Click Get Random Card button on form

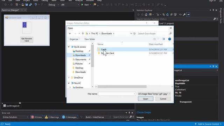pyautogui.click(x=27, y=40)
